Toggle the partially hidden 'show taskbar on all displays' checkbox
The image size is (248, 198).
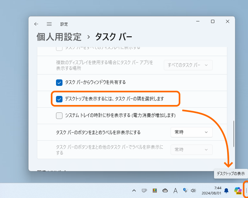[x=59, y=48]
